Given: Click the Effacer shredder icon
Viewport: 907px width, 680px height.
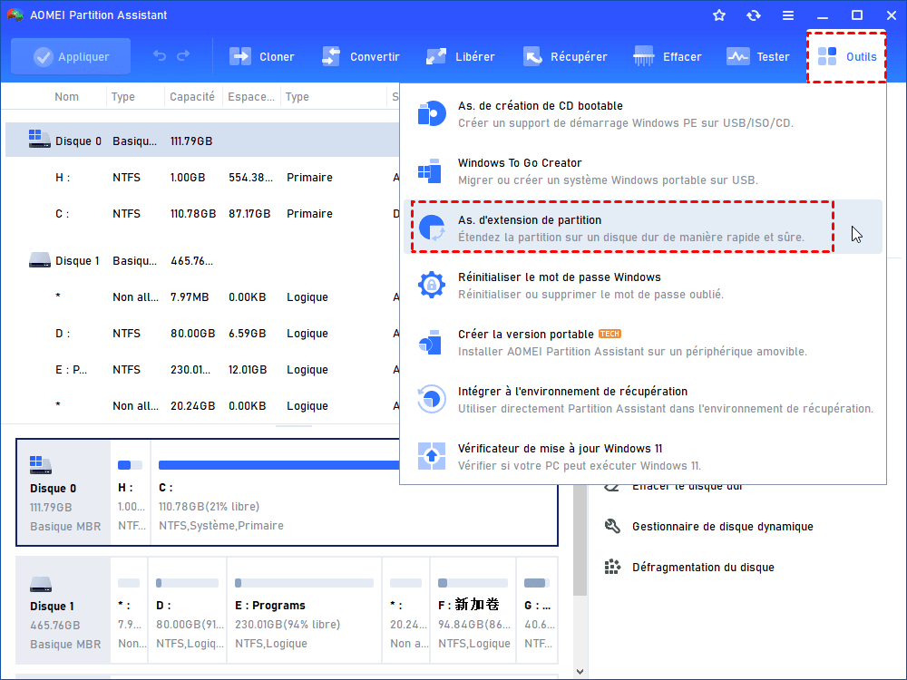Looking at the screenshot, I should click(643, 56).
